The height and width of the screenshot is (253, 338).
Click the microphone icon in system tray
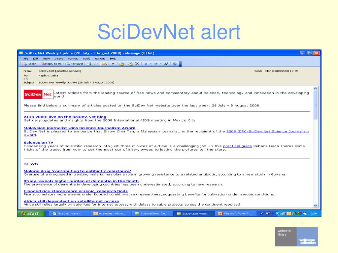(x=262, y=213)
